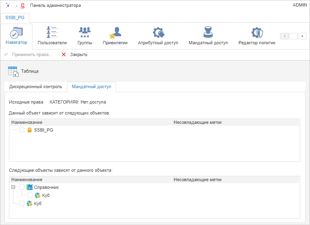Switch to Дискреционный контроль tab
The image size is (310, 225).
(36, 87)
